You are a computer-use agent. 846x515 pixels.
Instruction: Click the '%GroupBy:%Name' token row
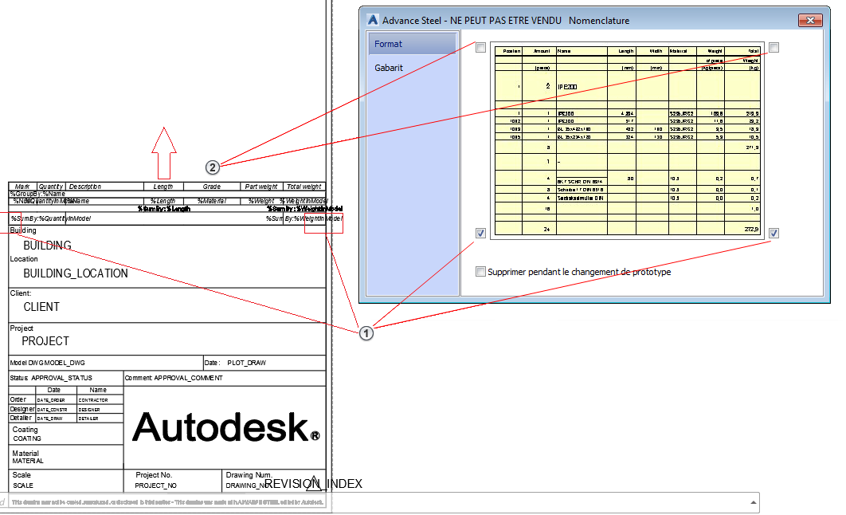coord(37,194)
